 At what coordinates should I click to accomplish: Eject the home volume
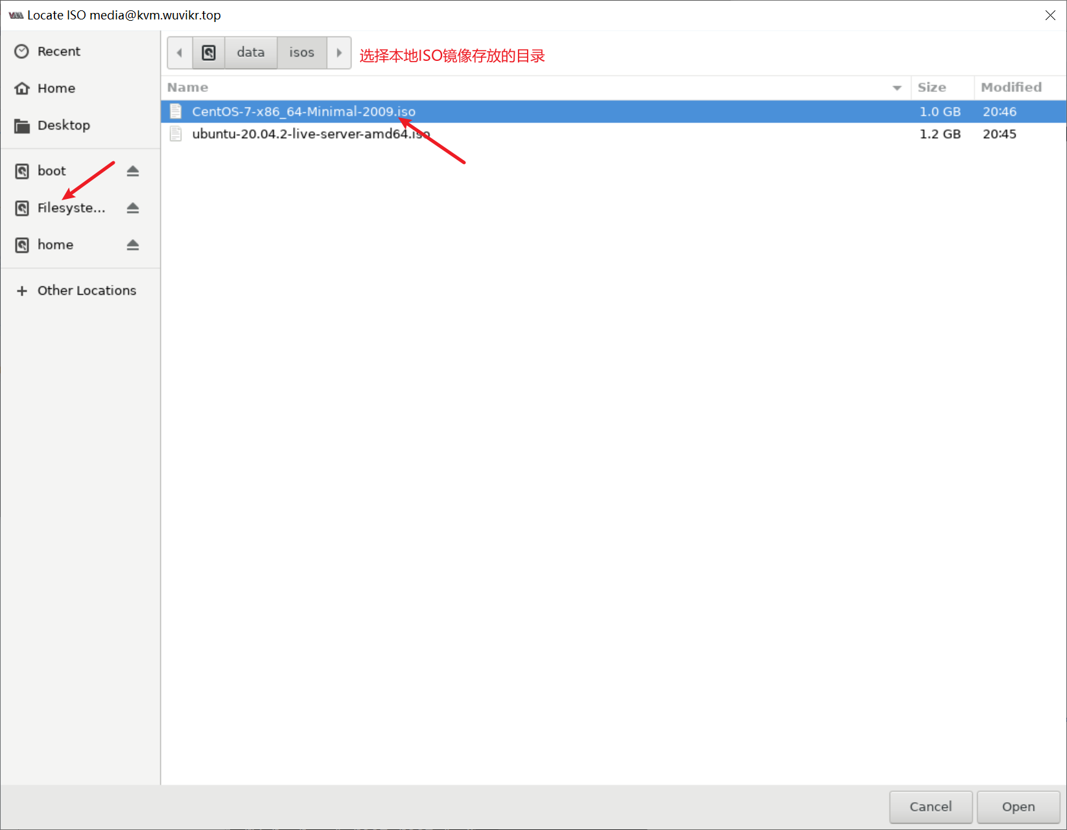pyautogui.click(x=132, y=245)
